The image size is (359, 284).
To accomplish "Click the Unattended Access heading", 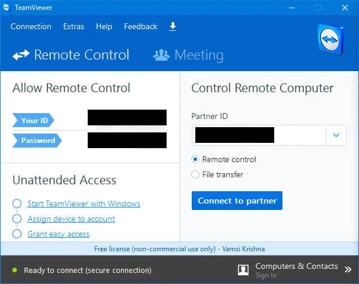I will pyautogui.click(x=64, y=180).
